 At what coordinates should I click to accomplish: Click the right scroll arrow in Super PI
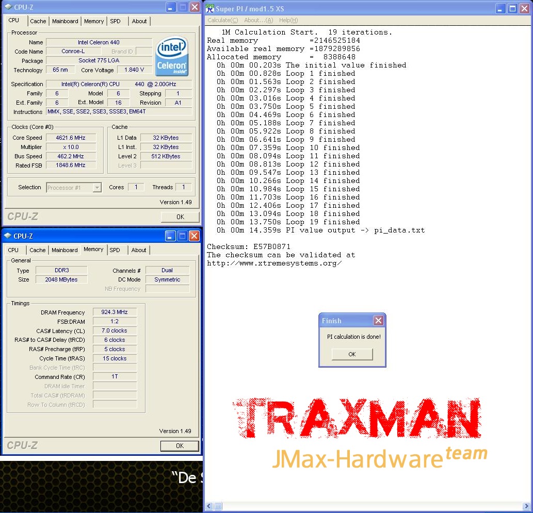(527, 506)
